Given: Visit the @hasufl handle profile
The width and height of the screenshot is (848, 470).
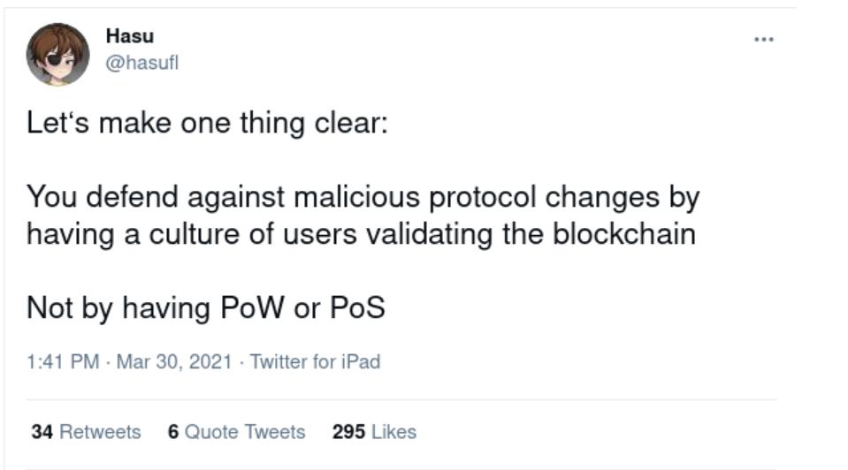Looking at the screenshot, I should (x=141, y=63).
